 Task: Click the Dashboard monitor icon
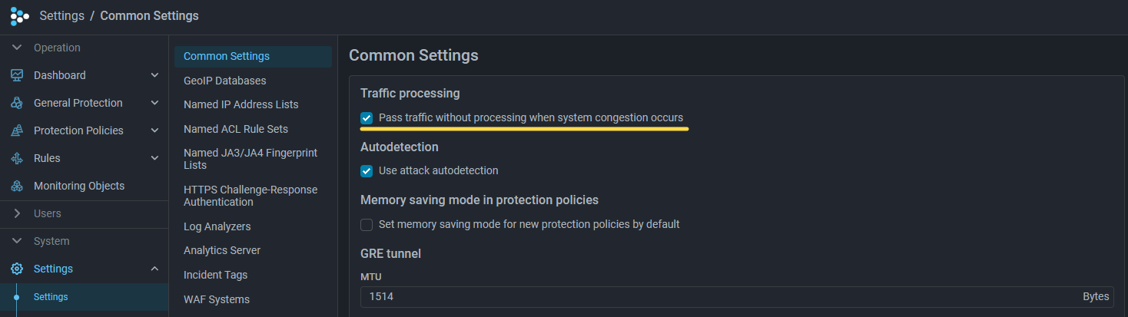[x=17, y=75]
